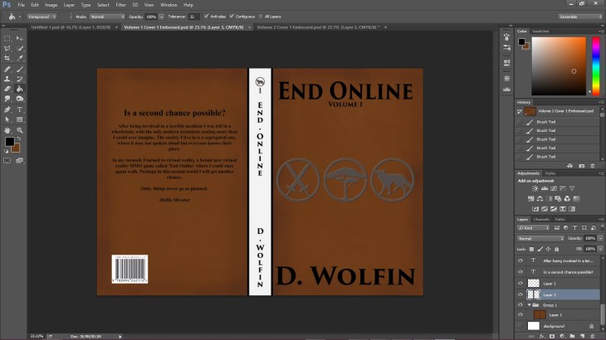Viewport: 606px width, 340px height.
Task: Click the first Brush Tool history state
Action: coord(546,120)
